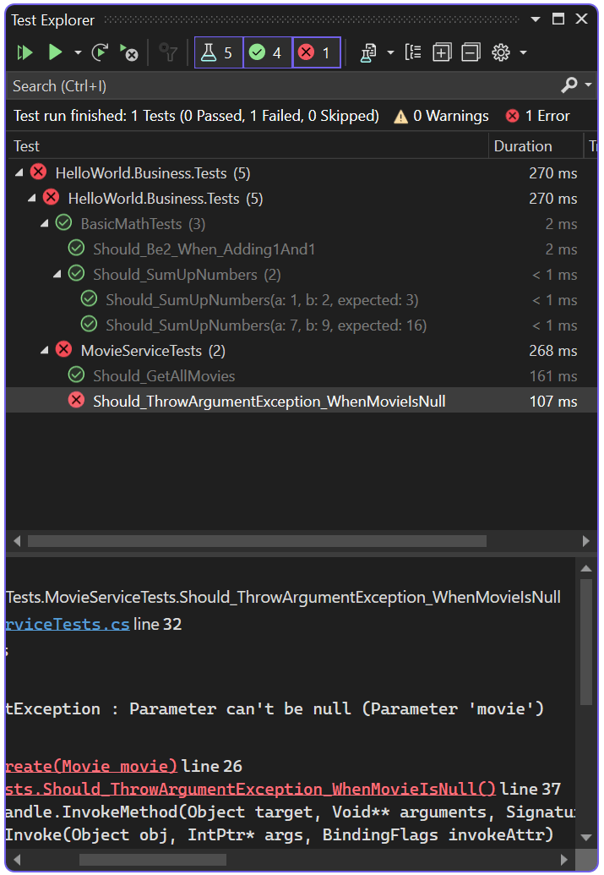Toggle the 1 failed tests filter
Screen dimensions: 604x875
click(316, 52)
